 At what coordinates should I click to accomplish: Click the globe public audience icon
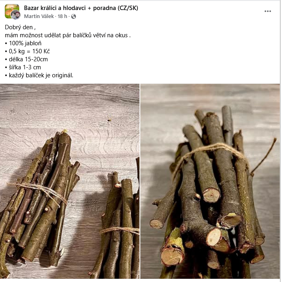click(x=74, y=16)
